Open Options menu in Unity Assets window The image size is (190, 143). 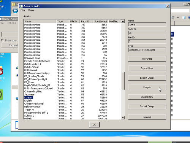(x=11, y=23)
